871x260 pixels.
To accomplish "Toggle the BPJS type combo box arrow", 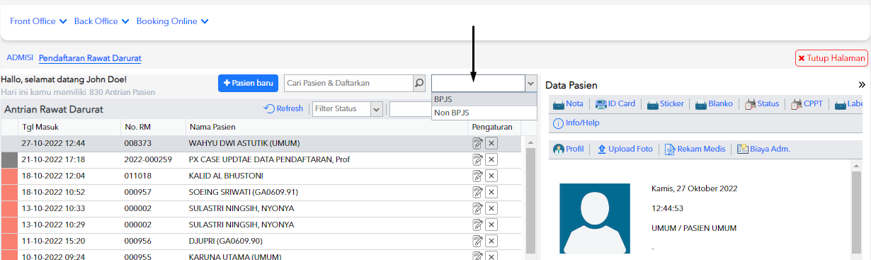I will click(531, 84).
